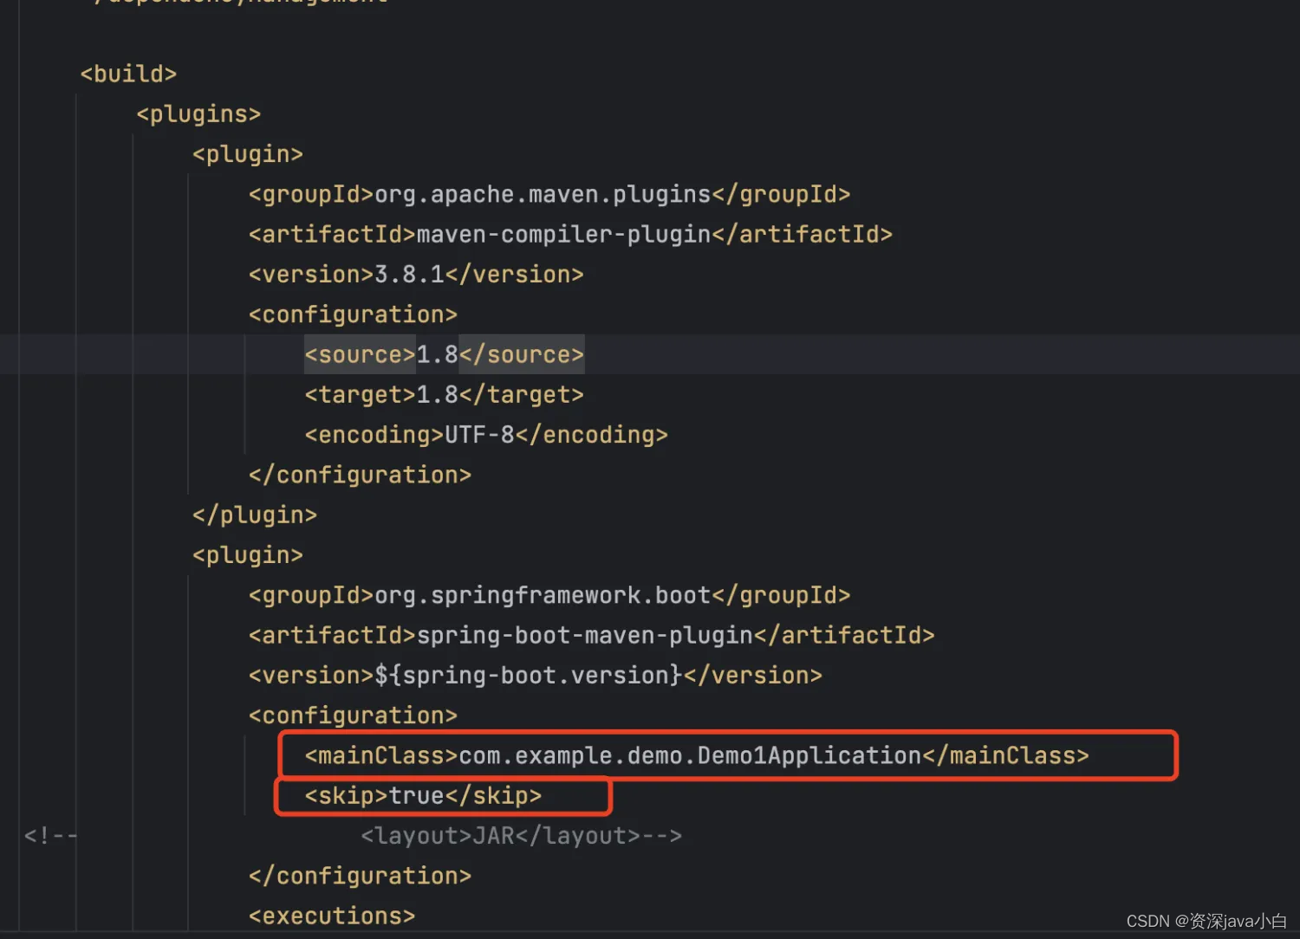Click the encoding UTF-8 line
1300x939 pixels.
pyautogui.click(x=486, y=435)
